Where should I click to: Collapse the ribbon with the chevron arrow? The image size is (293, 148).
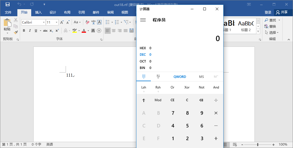(x=289, y=40)
